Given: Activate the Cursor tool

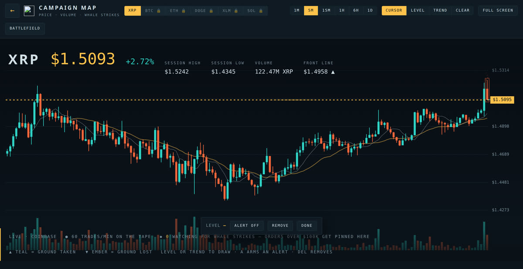Looking at the screenshot, I should pyautogui.click(x=394, y=10).
